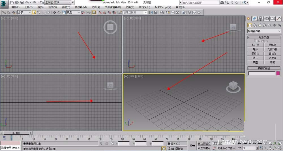The image size is (283, 151).
Task: Open Select by Name tool
Action: tap(39, 12)
